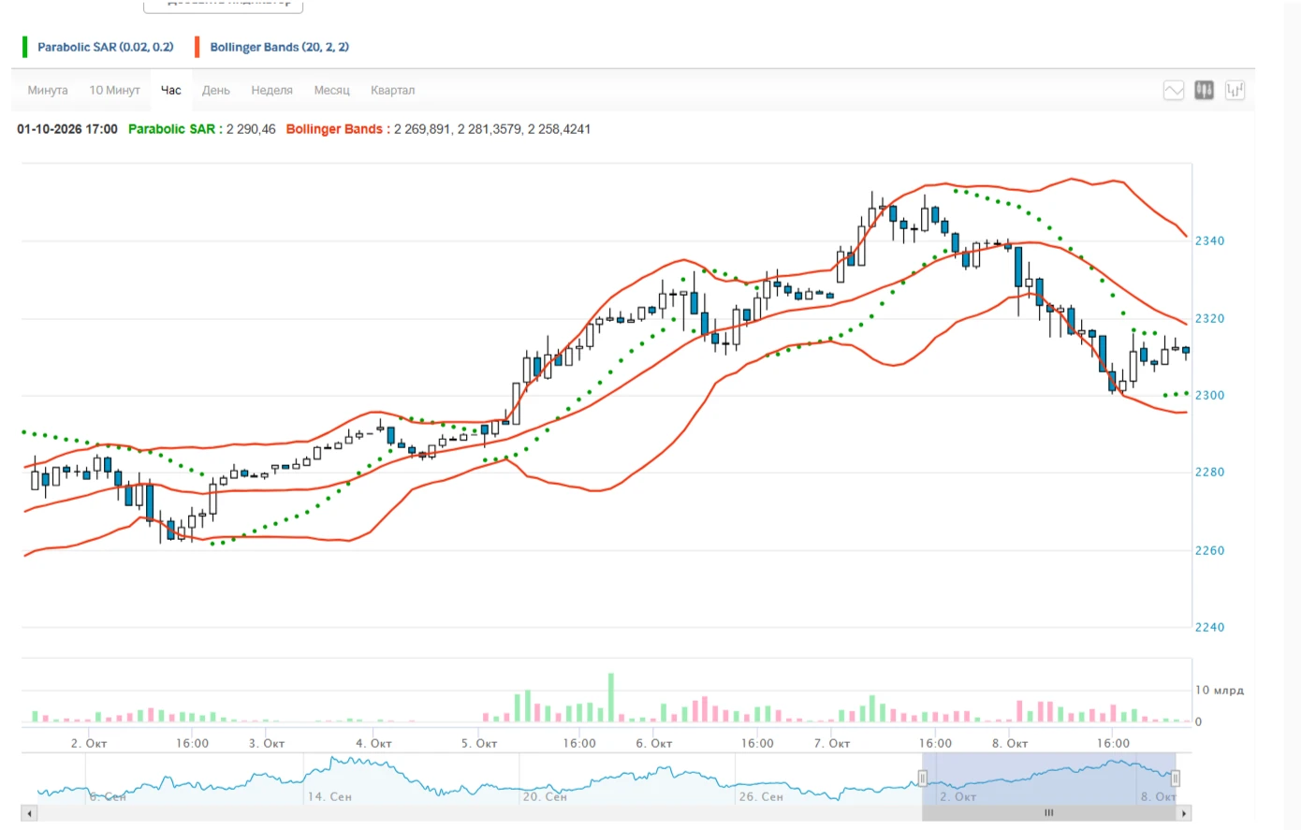Switch to Неделя timeframe
This screenshot has height=830, width=1301.
click(271, 90)
